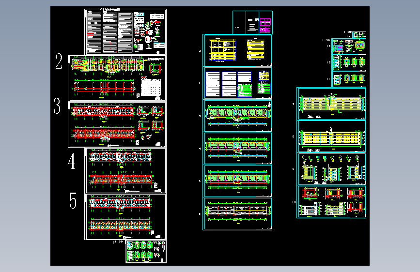
Task: Open cyan floor plan sheet numbered 5
Action: [x=237, y=181]
